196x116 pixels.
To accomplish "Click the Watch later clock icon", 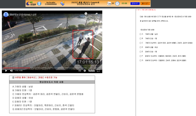I will tap(86, 13).
